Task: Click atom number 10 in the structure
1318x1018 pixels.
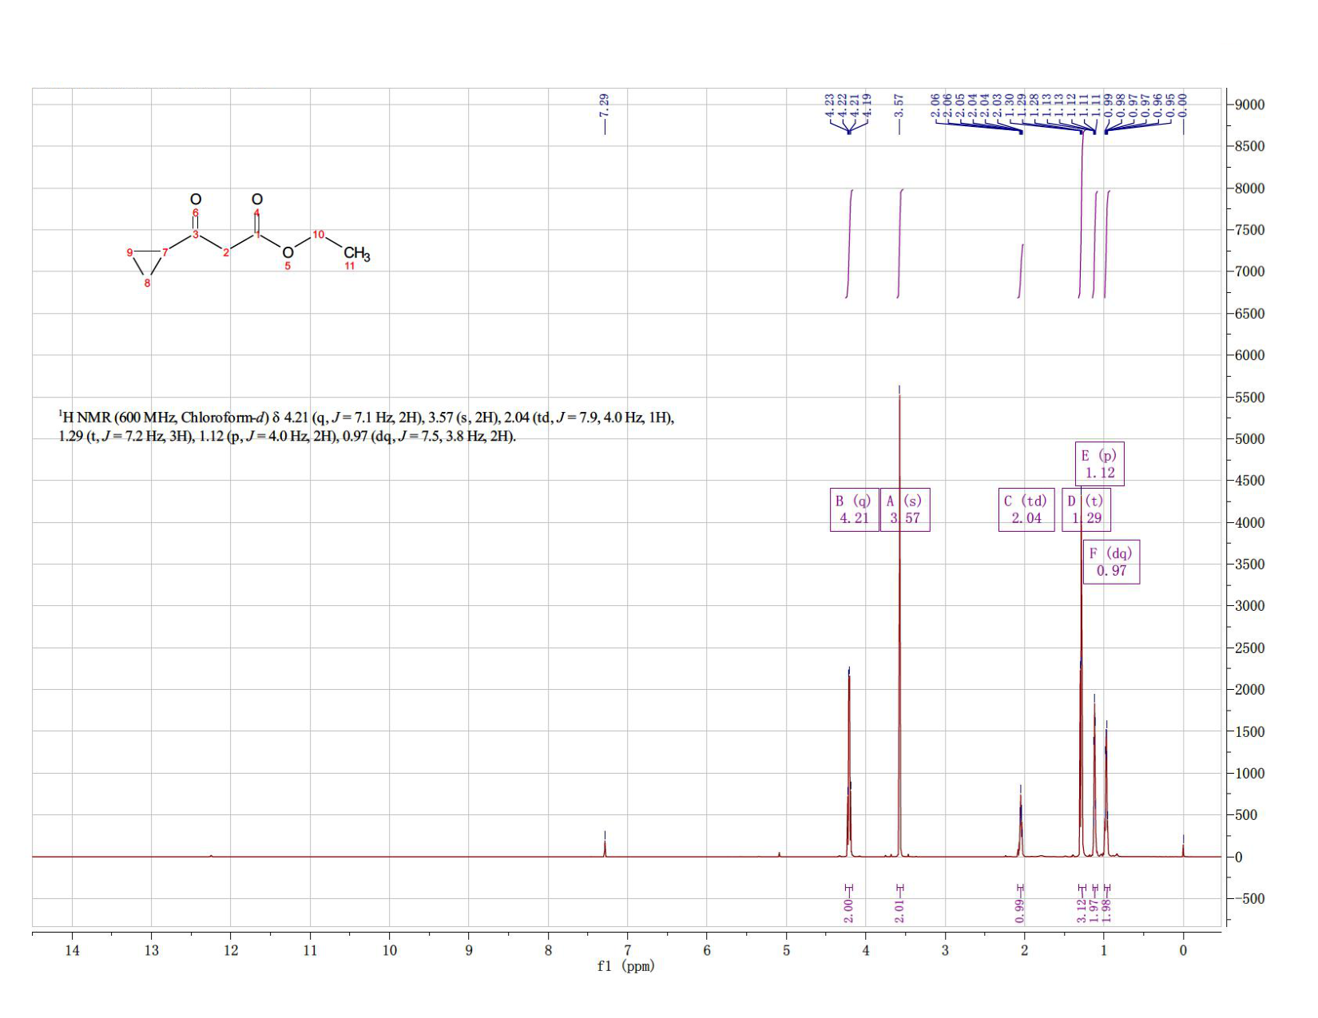Action: [318, 234]
